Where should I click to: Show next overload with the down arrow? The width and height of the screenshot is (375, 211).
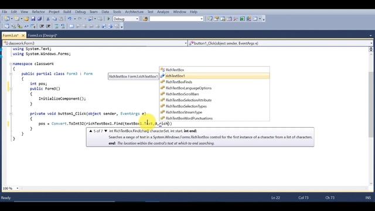point(105,131)
